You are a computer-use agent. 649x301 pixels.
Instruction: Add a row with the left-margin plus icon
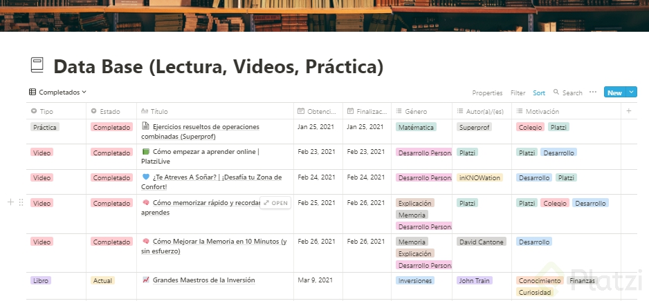click(10, 202)
